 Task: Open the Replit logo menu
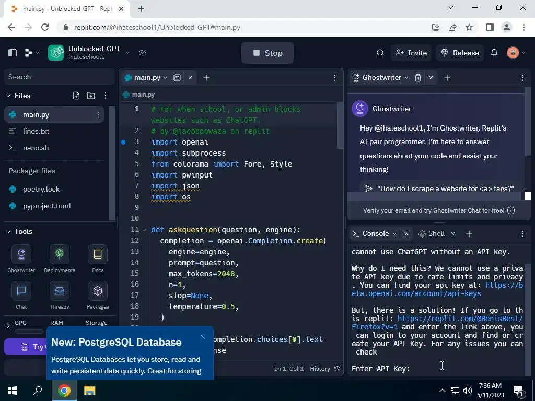pyautogui.click(x=29, y=53)
